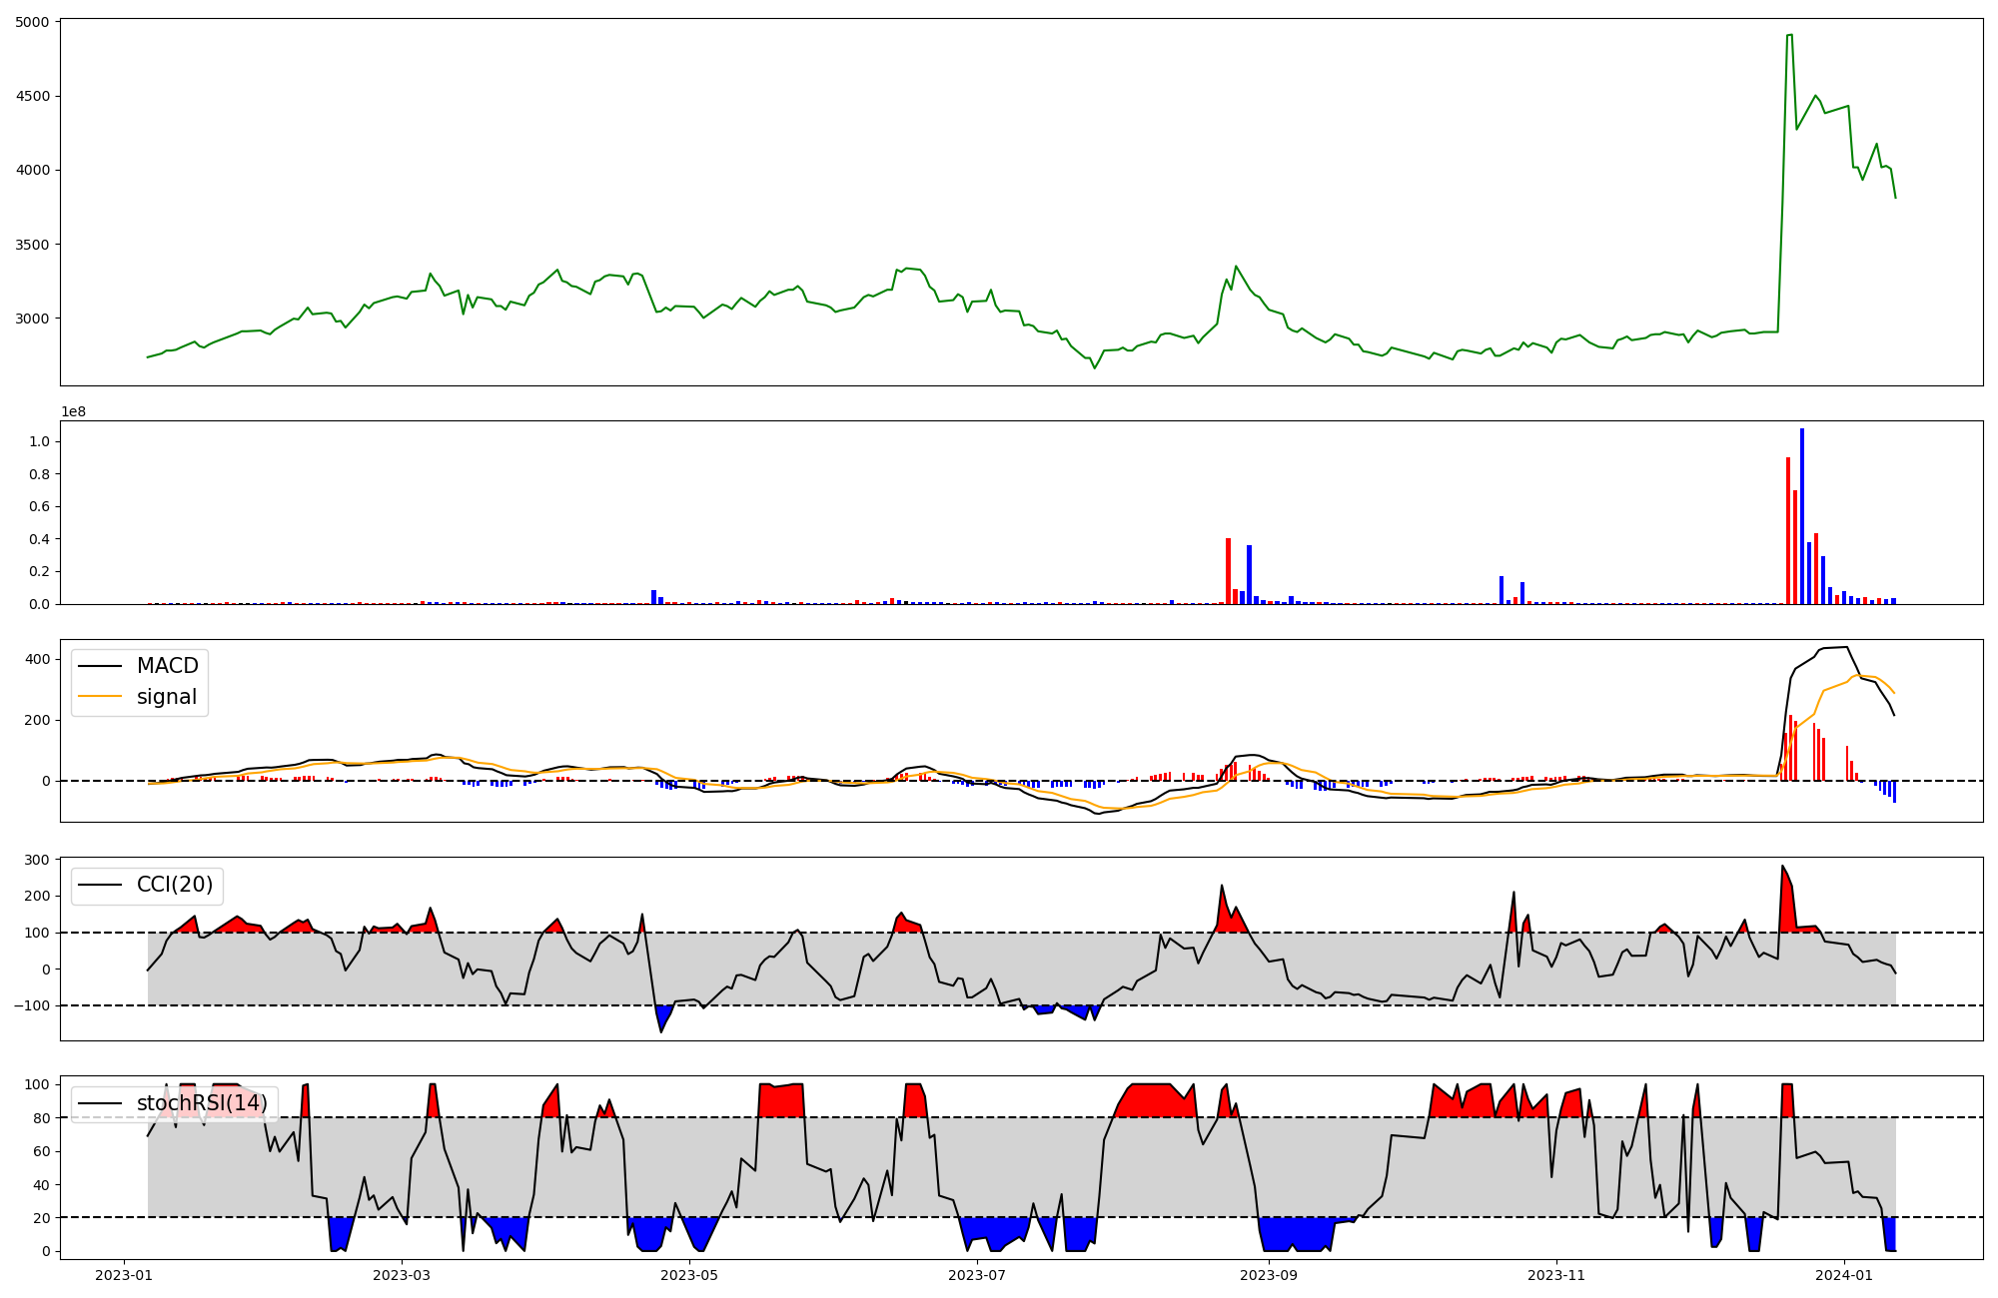Screen dimensions: 1998x1298
Task: Click the 2023-07 x-axis date label
Action: pyautogui.click(x=976, y=1275)
